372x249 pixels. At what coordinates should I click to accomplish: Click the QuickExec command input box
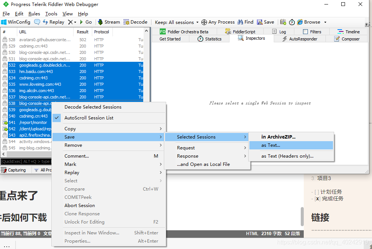coord(26,161)
